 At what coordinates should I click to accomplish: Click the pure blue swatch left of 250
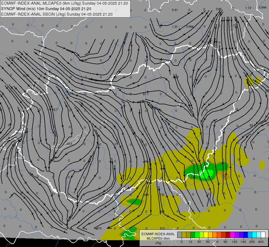click(245, 235)
